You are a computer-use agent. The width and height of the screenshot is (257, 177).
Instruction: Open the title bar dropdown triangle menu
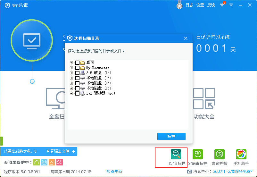tap(231, 5)
